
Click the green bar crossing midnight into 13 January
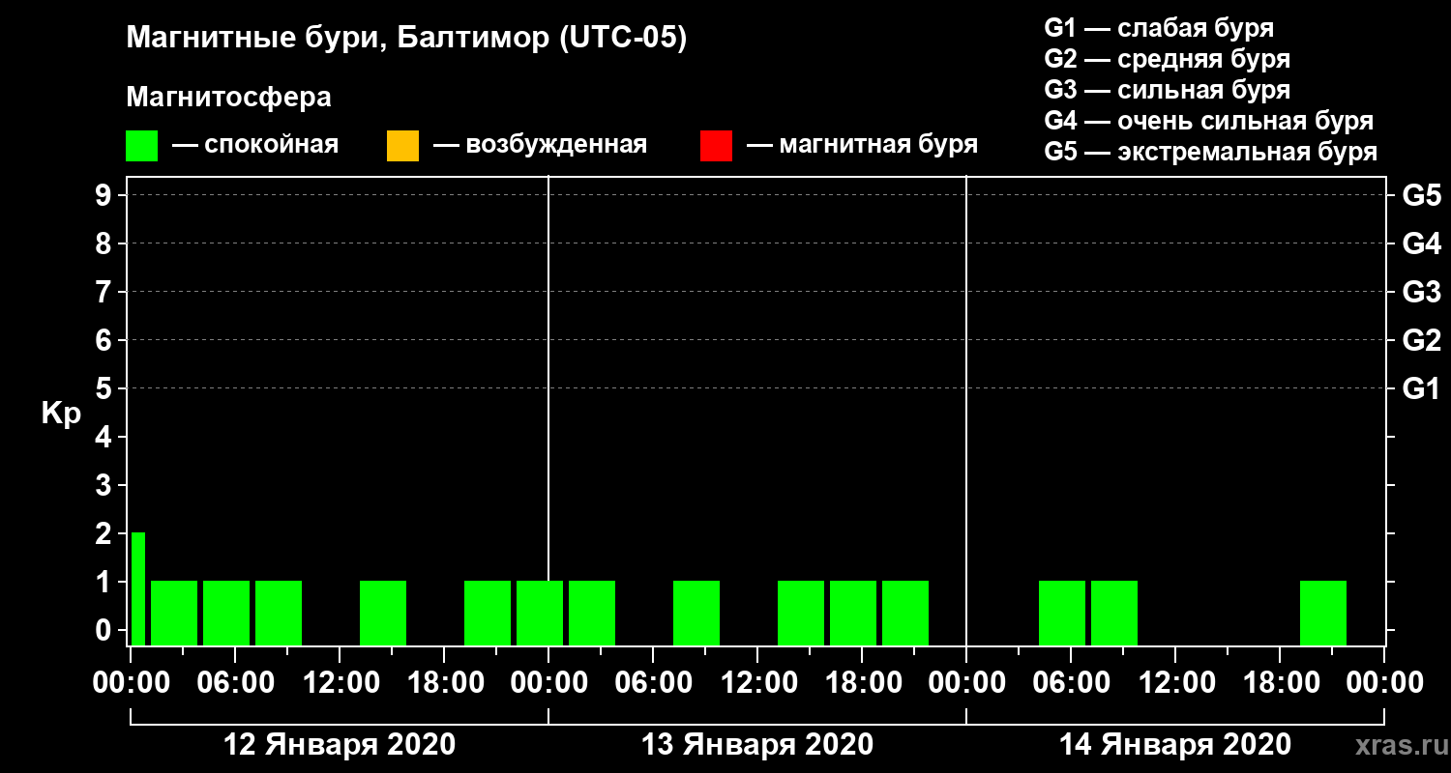pyautogui.click(x=540, y=613)
